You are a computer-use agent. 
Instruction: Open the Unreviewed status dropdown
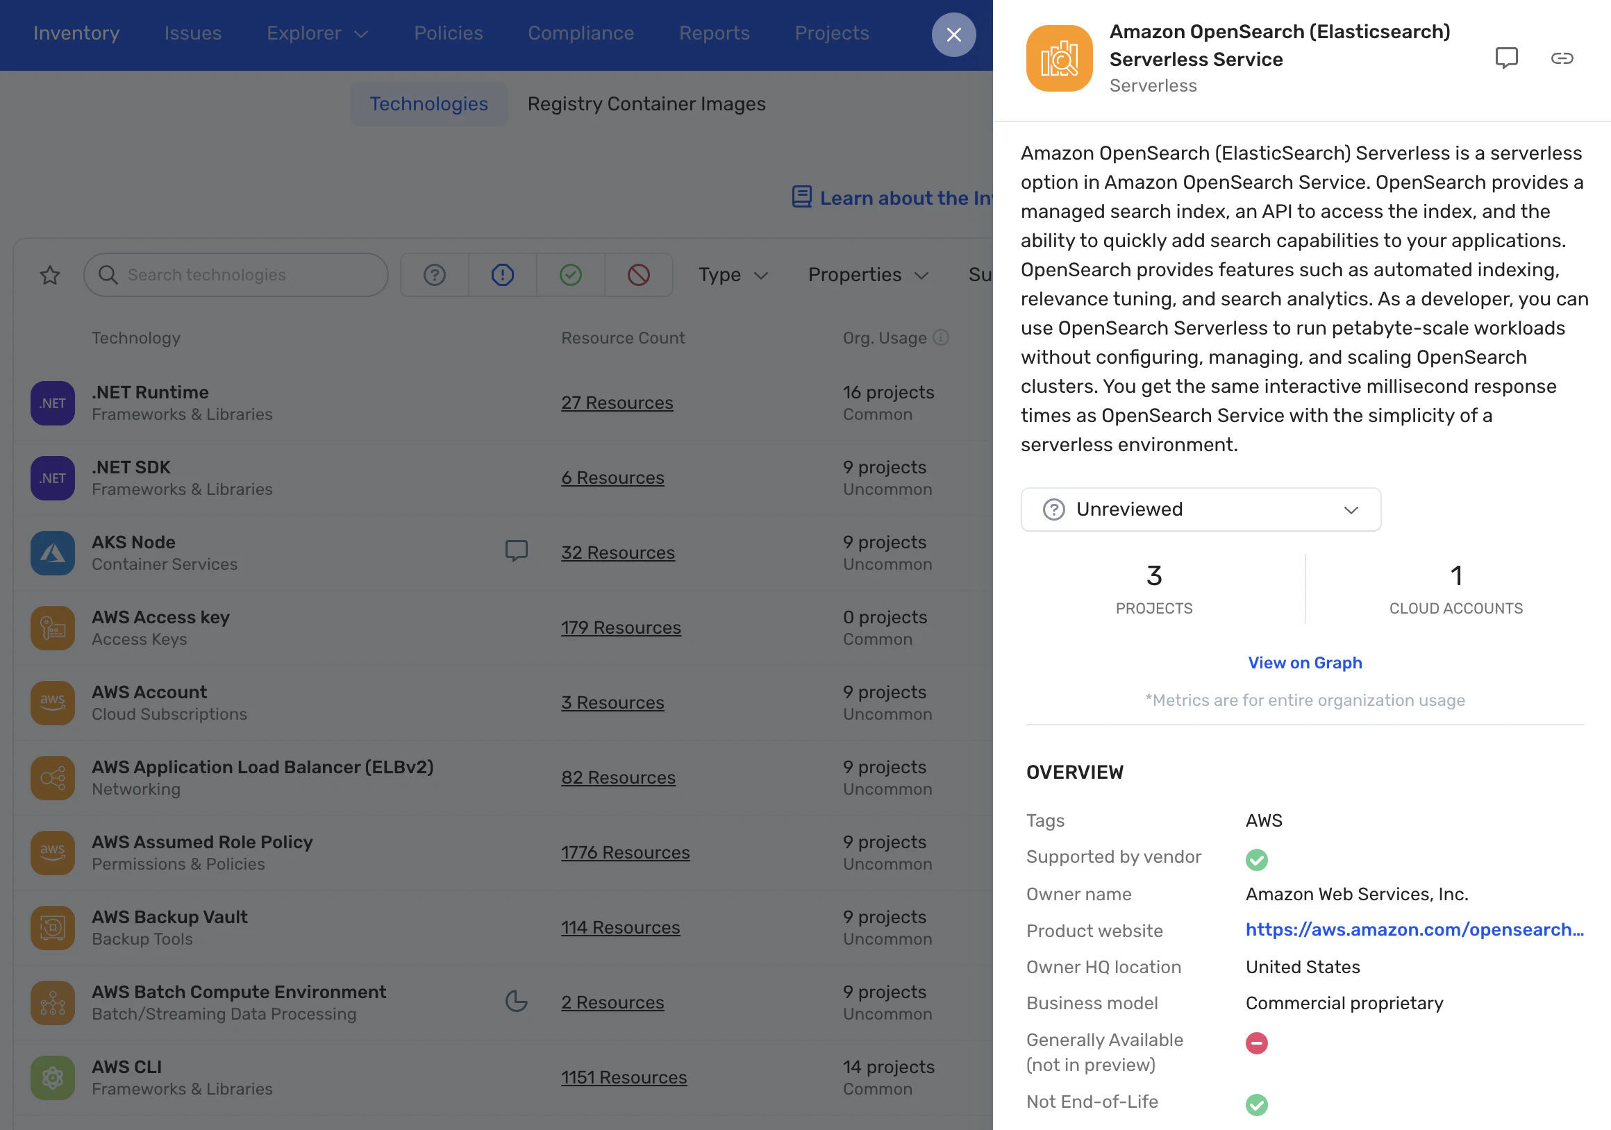1201,510
